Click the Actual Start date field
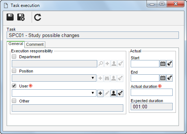187x134 pixels. click(x=145, y=64)
